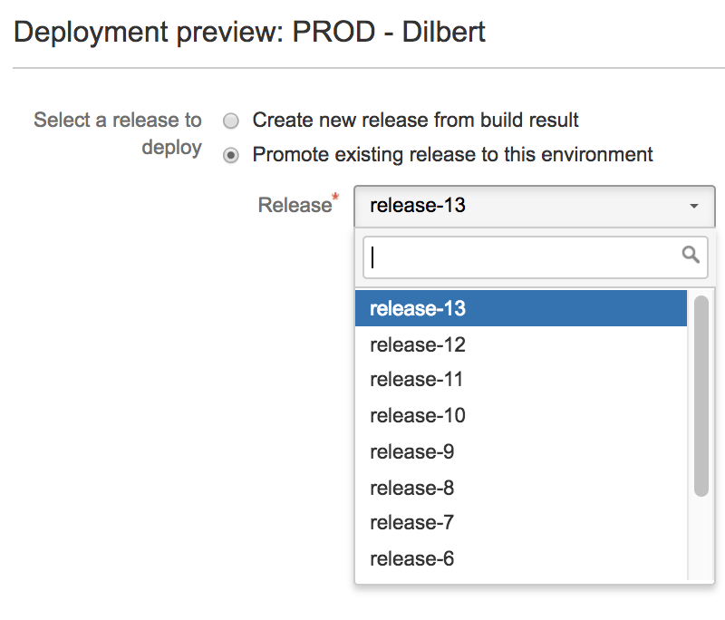This screenshot has width=725, height=620.
Task: Click 'Promote existing release to this environment' label
Action: 452,155
